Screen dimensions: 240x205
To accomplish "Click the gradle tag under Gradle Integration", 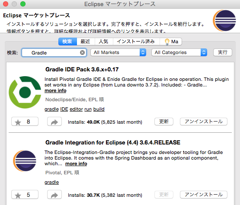I will (51, 182).
